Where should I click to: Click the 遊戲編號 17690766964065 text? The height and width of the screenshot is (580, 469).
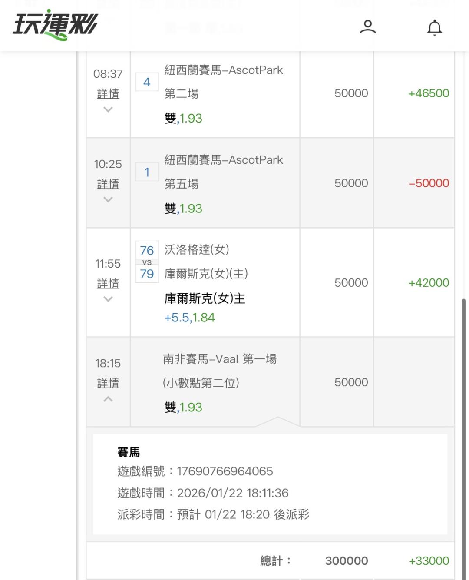(x=195, y=471)
